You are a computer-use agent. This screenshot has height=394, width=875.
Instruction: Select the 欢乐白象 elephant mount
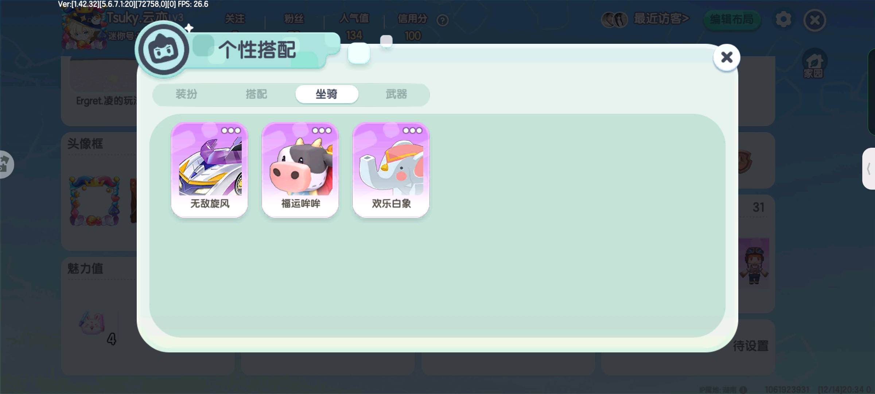pyautogui.click(x=391, y=170)
